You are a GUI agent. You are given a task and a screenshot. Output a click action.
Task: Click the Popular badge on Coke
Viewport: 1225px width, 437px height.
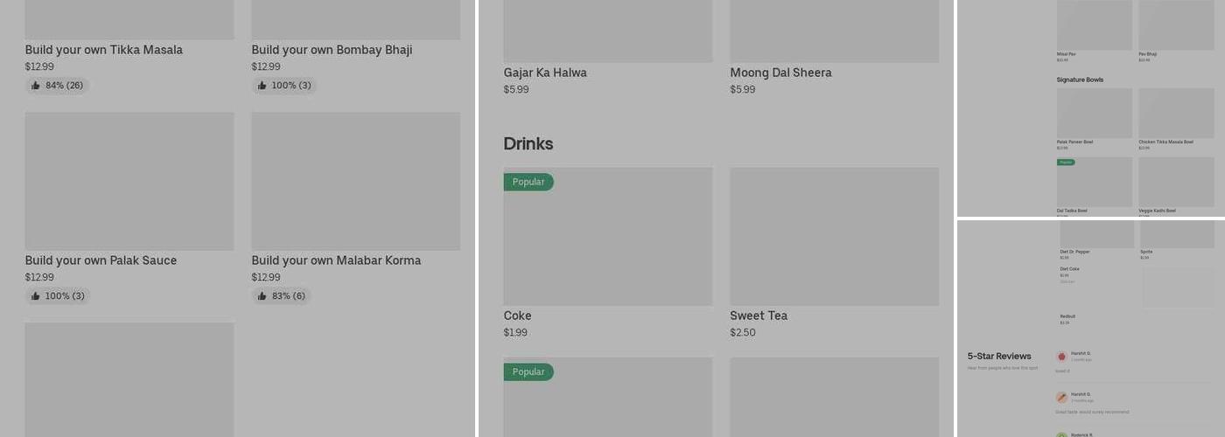tap(528, 182)
